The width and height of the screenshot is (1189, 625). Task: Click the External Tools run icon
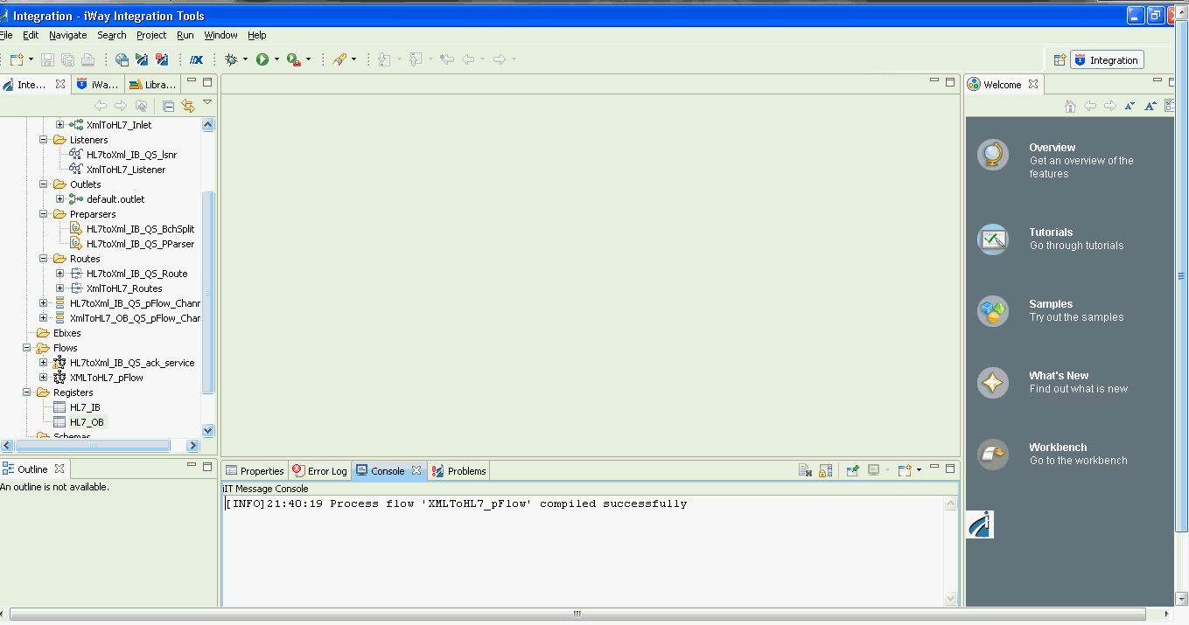(293, 59)
